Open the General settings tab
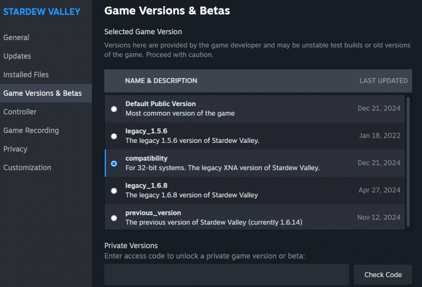 pos(16,38)
